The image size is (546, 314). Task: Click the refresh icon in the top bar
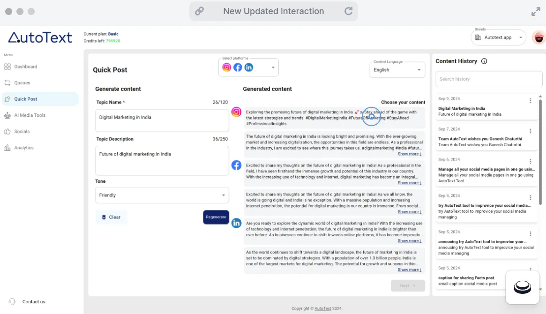pyautogui.click(x=348, y=11)
